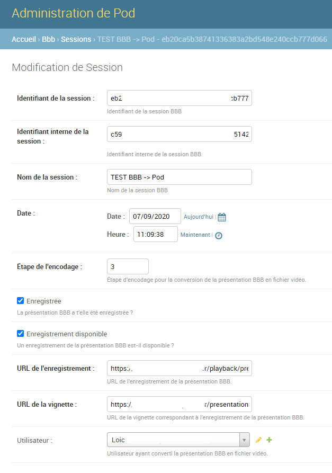
Task: Open Bbb breadcrumb link
Action: coord(48,39)
